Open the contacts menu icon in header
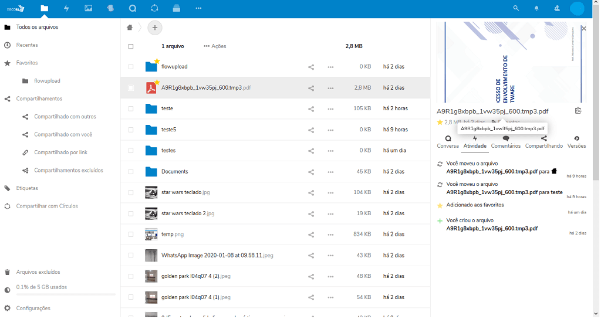The height and width of the screenshot is (319, 601). [556, 8]
